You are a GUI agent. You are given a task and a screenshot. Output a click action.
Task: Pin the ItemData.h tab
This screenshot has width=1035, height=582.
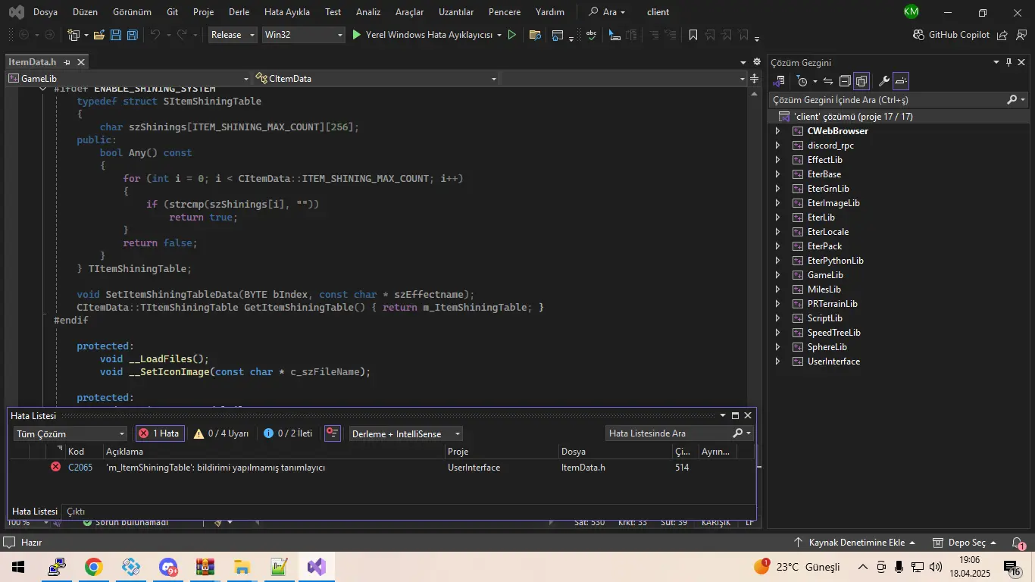point(67,62)
